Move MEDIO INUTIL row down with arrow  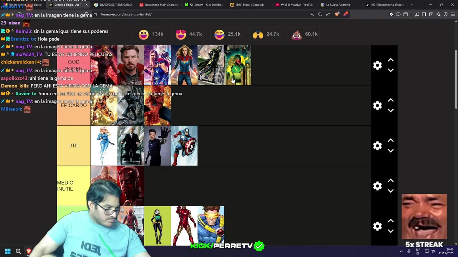[391, 191]
